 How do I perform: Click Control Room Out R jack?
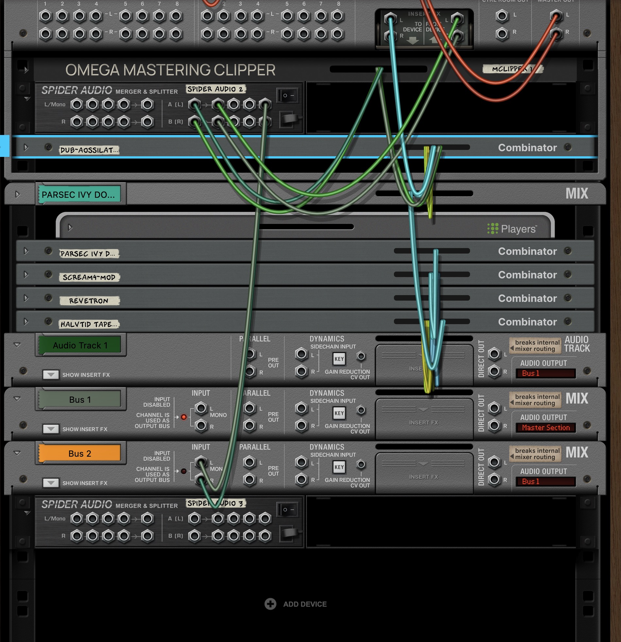[502, 33]
